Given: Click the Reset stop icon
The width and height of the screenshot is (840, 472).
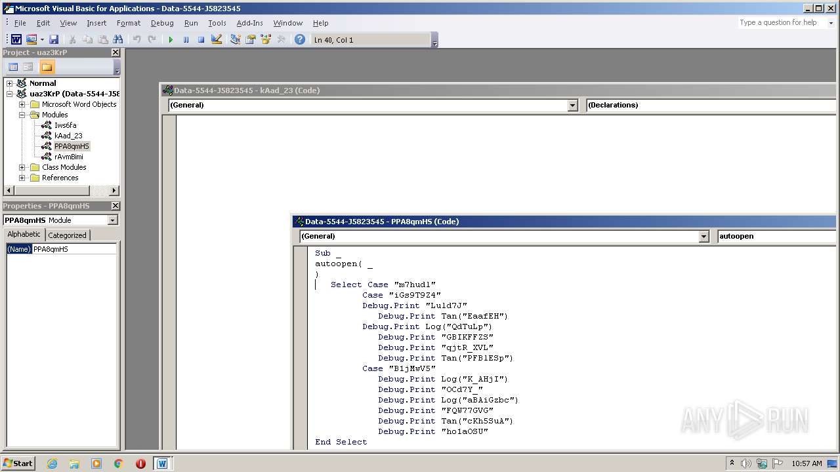Looking at the screenshot, I should (x=201, y=40).
